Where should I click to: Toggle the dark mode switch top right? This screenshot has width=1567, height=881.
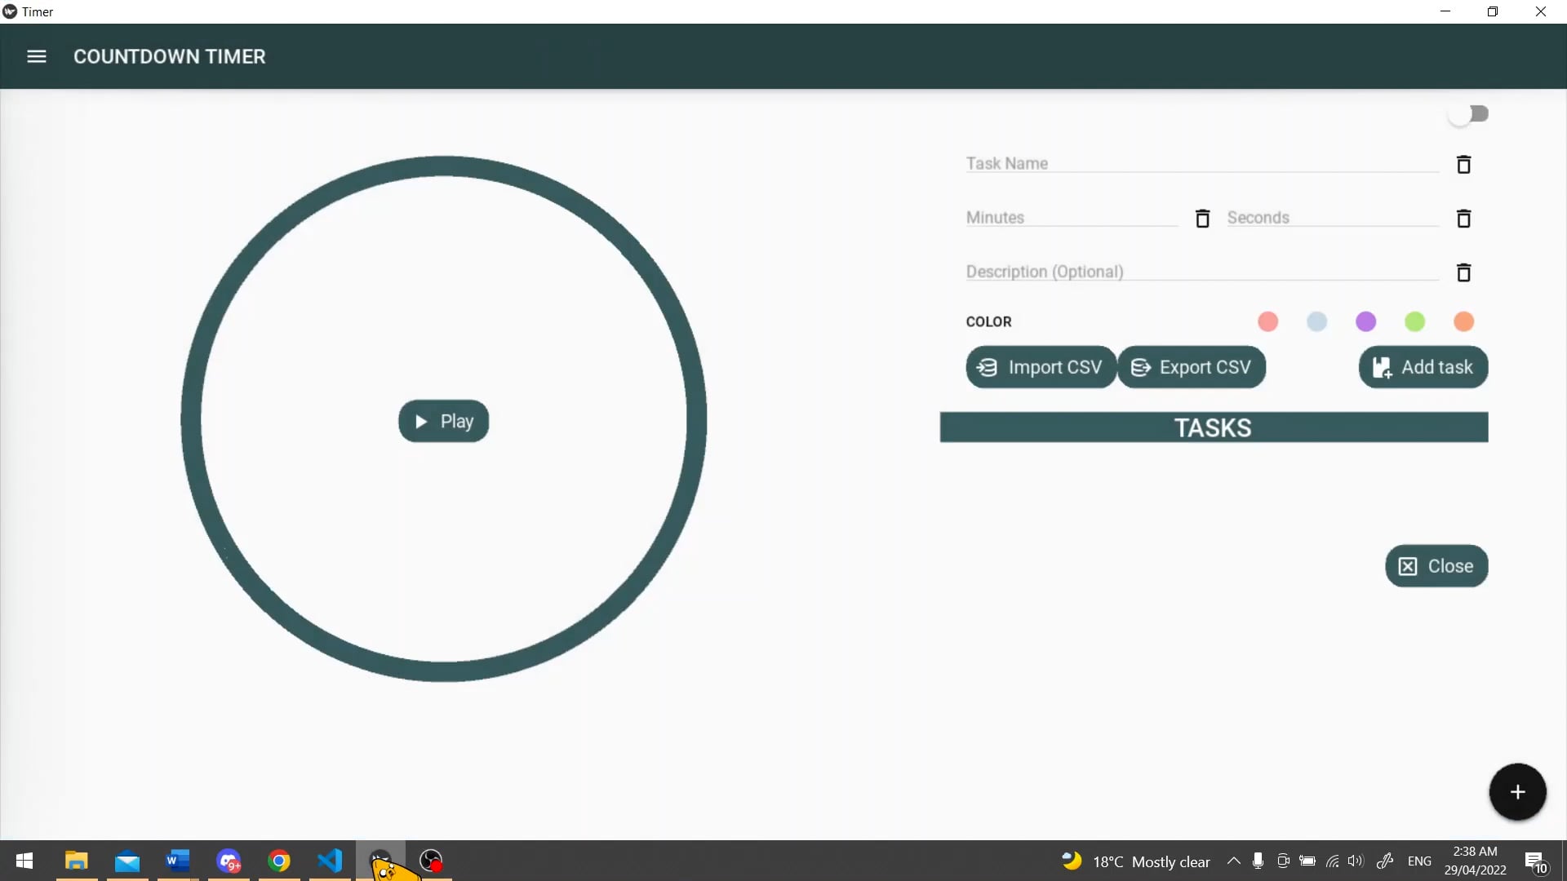pyautogui.click(x=1470, y=113)
